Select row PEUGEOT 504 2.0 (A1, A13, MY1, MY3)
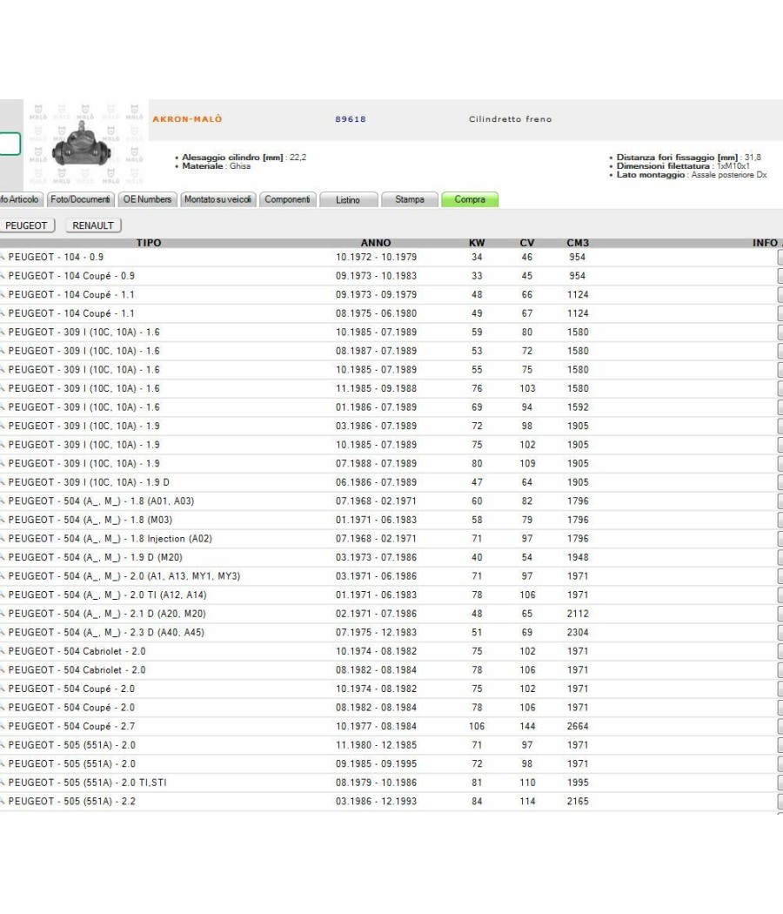Screen dimensions: 783x914 [x=391, y=576]
